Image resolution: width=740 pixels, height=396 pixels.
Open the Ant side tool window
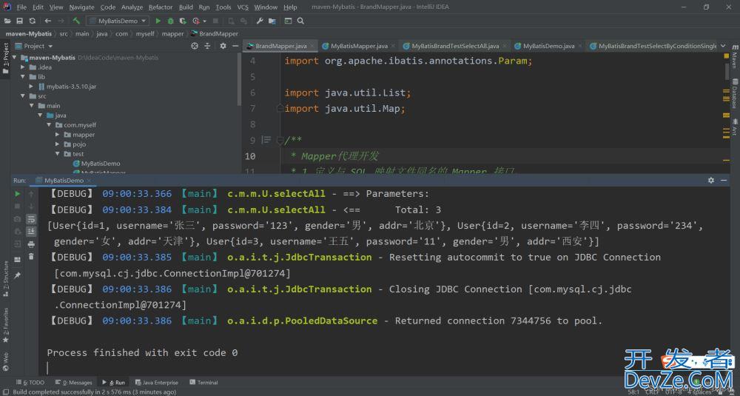[x=735, y=127]
